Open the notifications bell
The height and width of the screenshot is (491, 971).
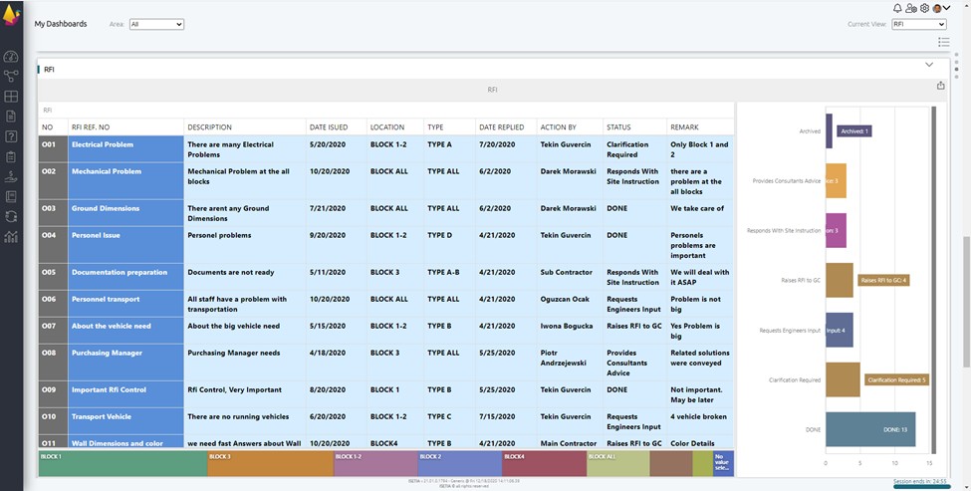[897, 8]
